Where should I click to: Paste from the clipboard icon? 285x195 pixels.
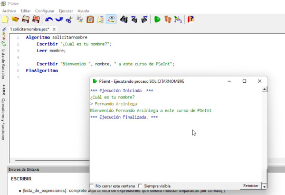point(90,19)
